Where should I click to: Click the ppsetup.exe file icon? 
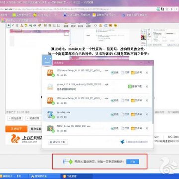pos(50,114)
